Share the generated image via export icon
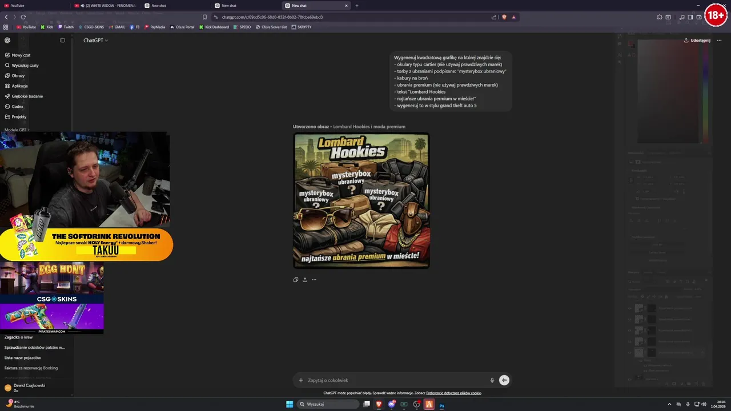This screenshot has height=411, width=731. coord(305,280)
